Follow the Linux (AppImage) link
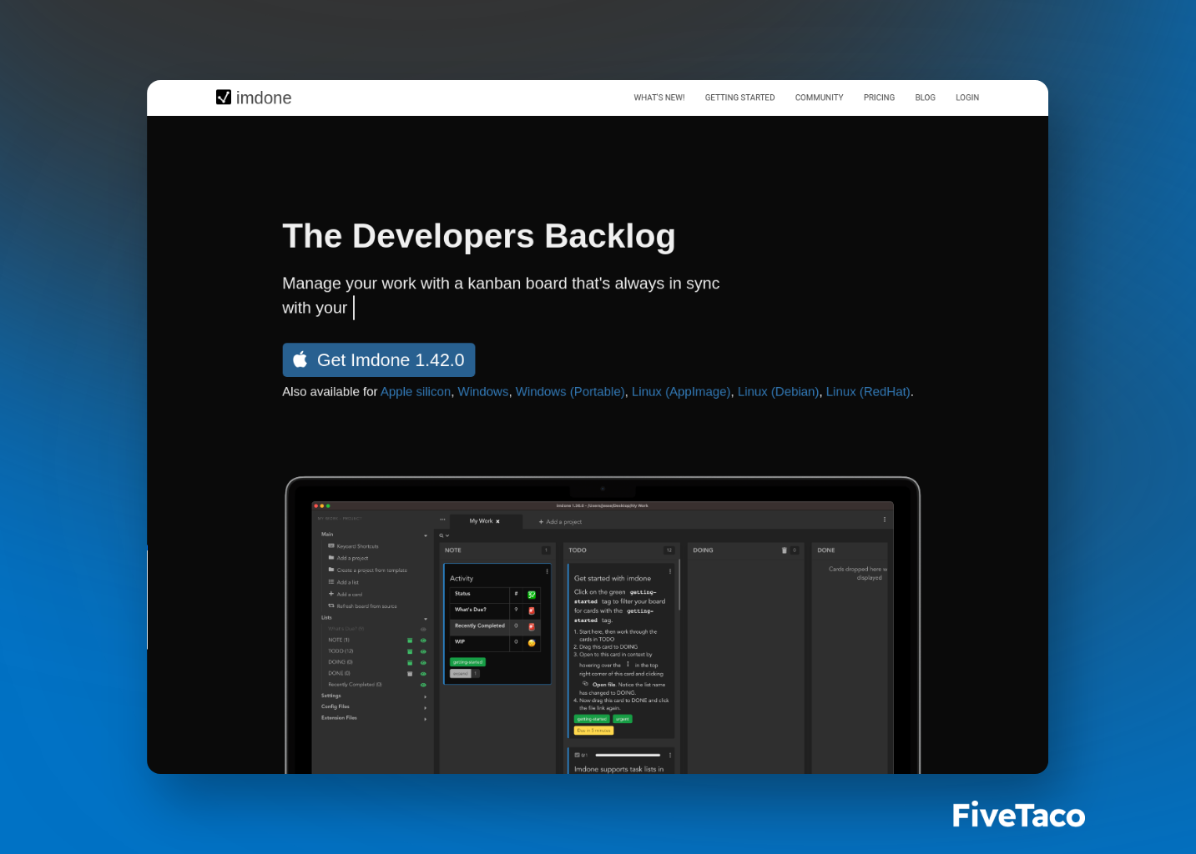The image size is (1196, 854). click(681, 392)
